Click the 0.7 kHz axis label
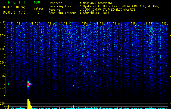 [x=2, y=90]
